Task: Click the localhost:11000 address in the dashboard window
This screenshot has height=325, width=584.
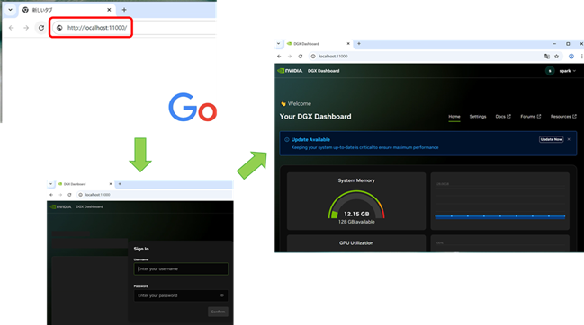Action: point(333,57)
